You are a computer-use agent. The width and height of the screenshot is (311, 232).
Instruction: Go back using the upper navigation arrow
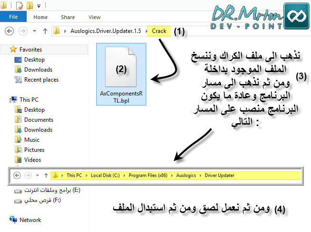(x=10, y=31)
